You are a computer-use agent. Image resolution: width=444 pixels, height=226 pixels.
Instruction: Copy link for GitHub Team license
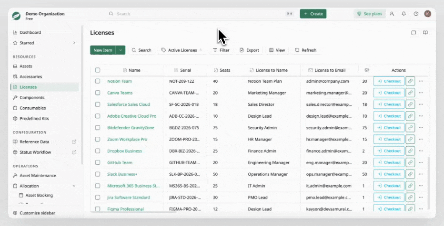(x=410, y=162)
